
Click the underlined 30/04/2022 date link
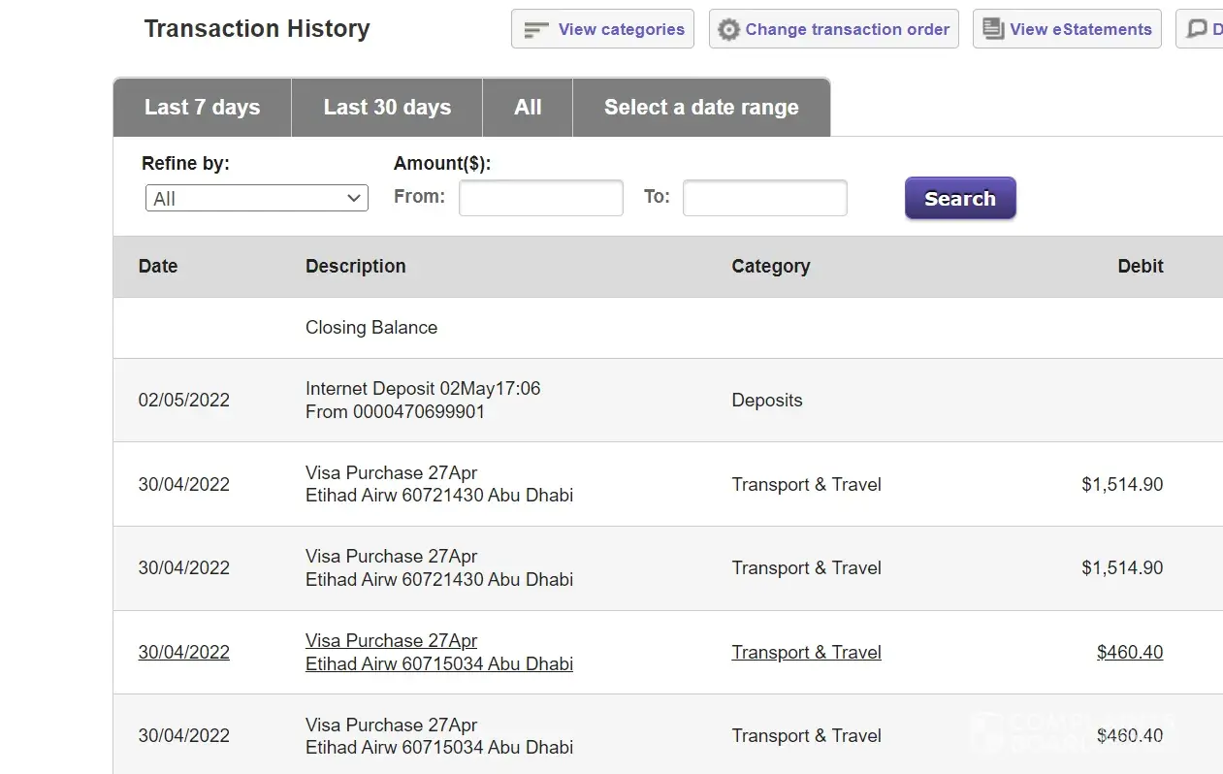point(183,653)
